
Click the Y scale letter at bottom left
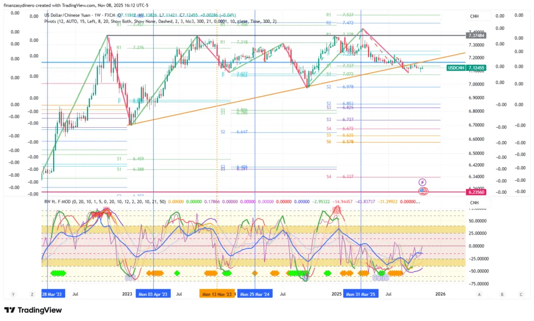pos(13,294)
